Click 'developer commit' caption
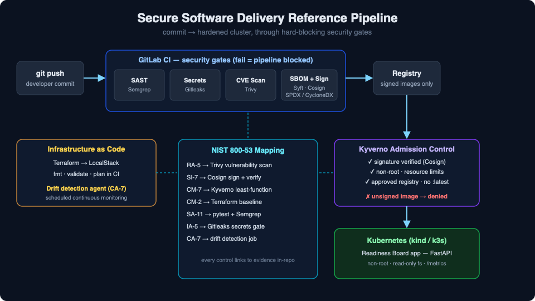This screenshot has height=301, width=535. pos(50,84)
